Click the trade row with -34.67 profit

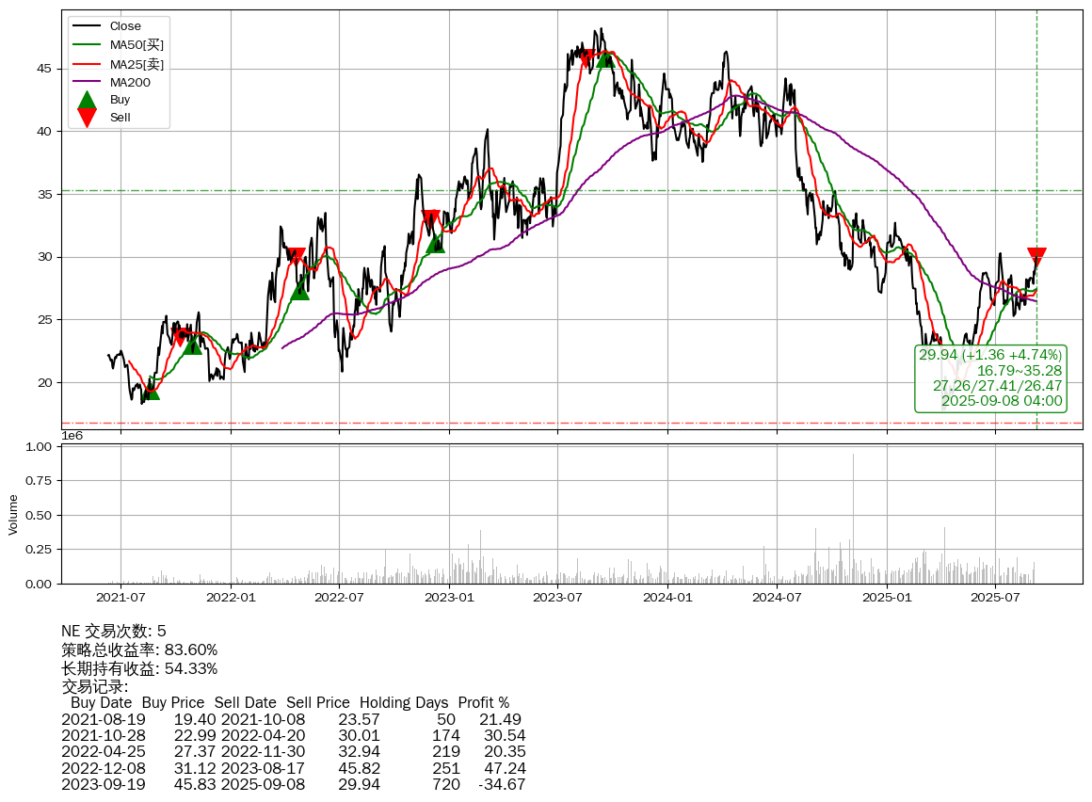click(293, 784)
